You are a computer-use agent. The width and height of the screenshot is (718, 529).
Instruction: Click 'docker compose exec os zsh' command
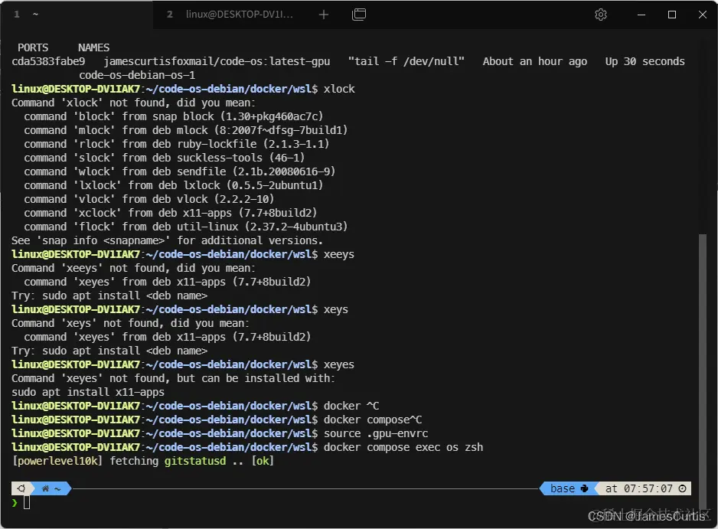403,447
